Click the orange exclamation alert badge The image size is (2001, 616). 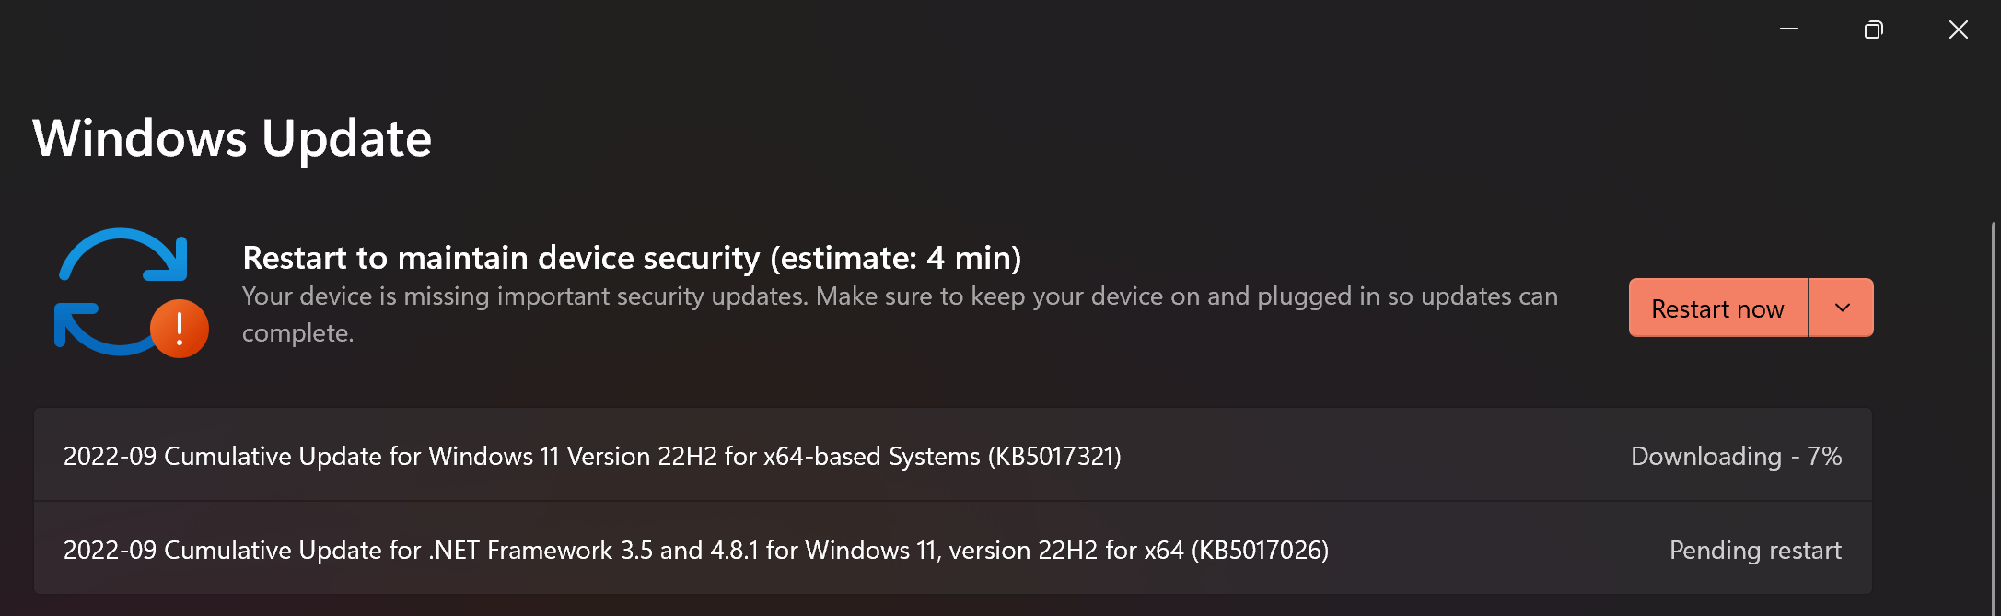tap(179, 327)
